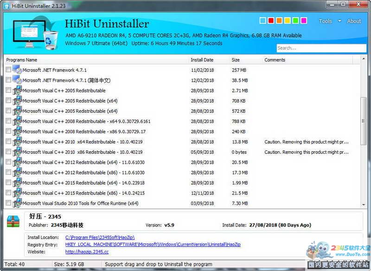Sort by Comments column header
This screenshot has width=371, height=271.
tap(307, 60)
